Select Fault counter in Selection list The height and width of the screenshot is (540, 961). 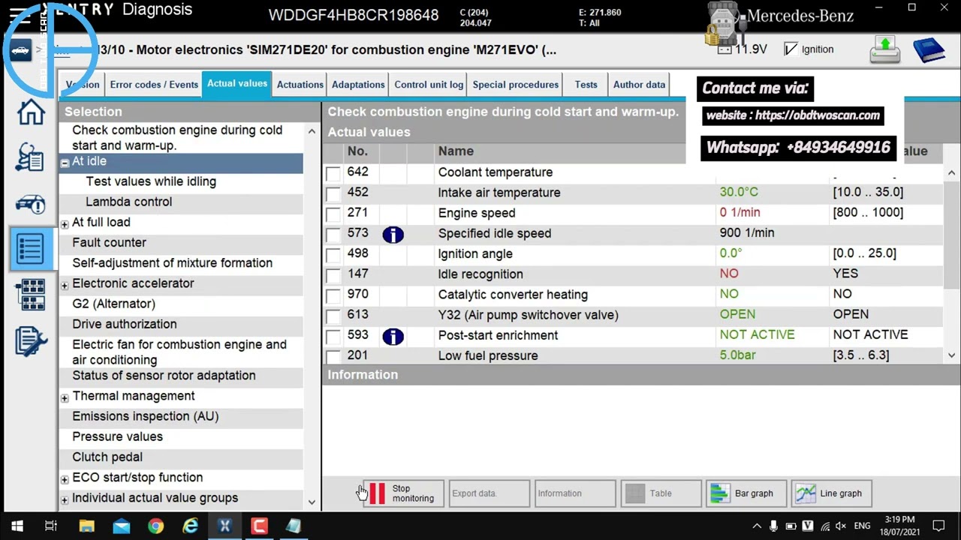point(109,242)
